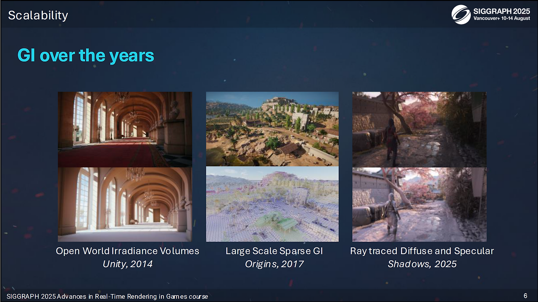Click the 'Scalability' section header text

coord(38,16)
